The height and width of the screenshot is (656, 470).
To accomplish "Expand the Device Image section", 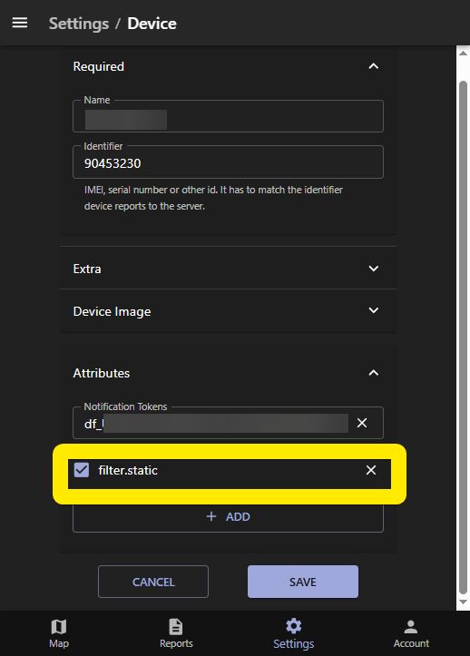I will (373, 310).
